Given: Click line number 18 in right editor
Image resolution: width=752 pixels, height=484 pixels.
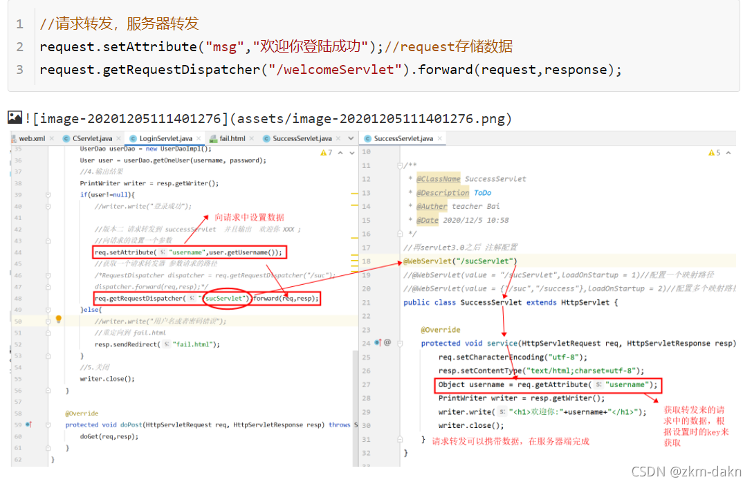Looking at the screenshot, I should click(366, 261).
